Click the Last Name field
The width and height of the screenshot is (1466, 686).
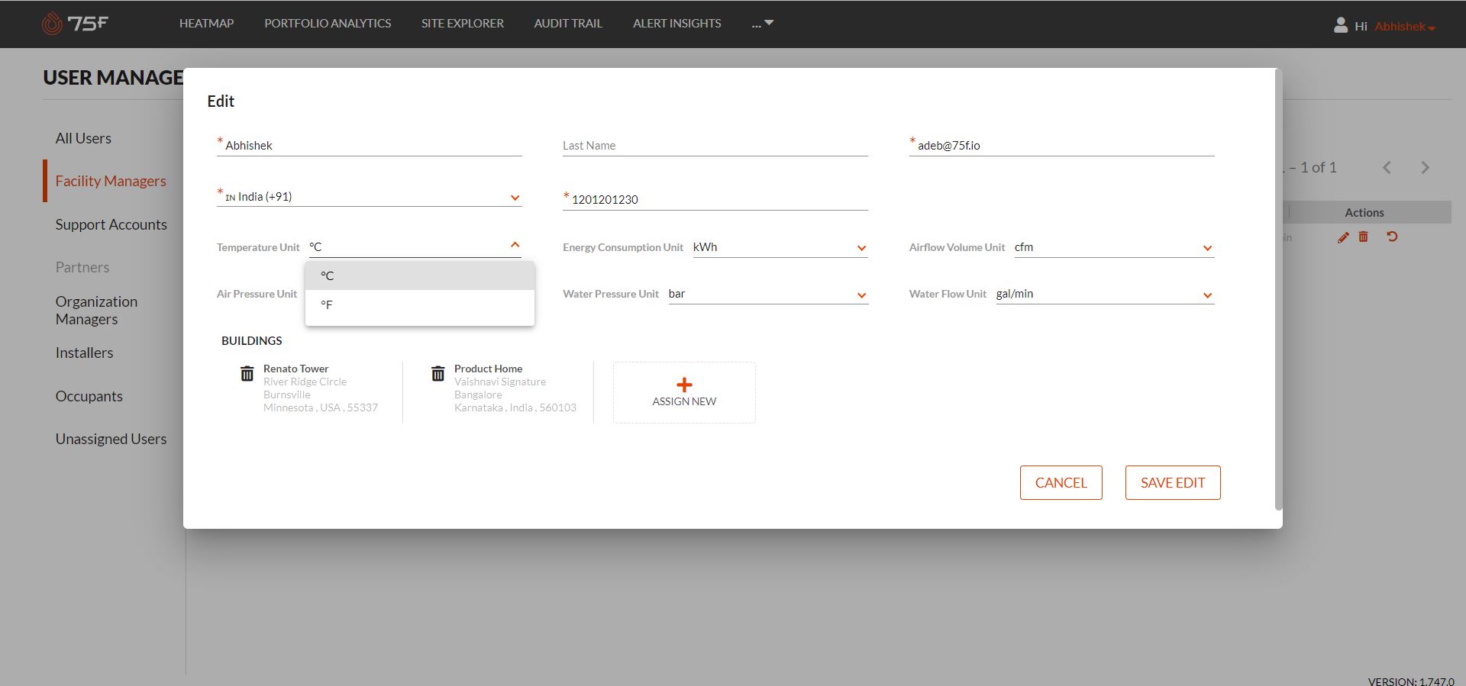click(x=715, y=145)
